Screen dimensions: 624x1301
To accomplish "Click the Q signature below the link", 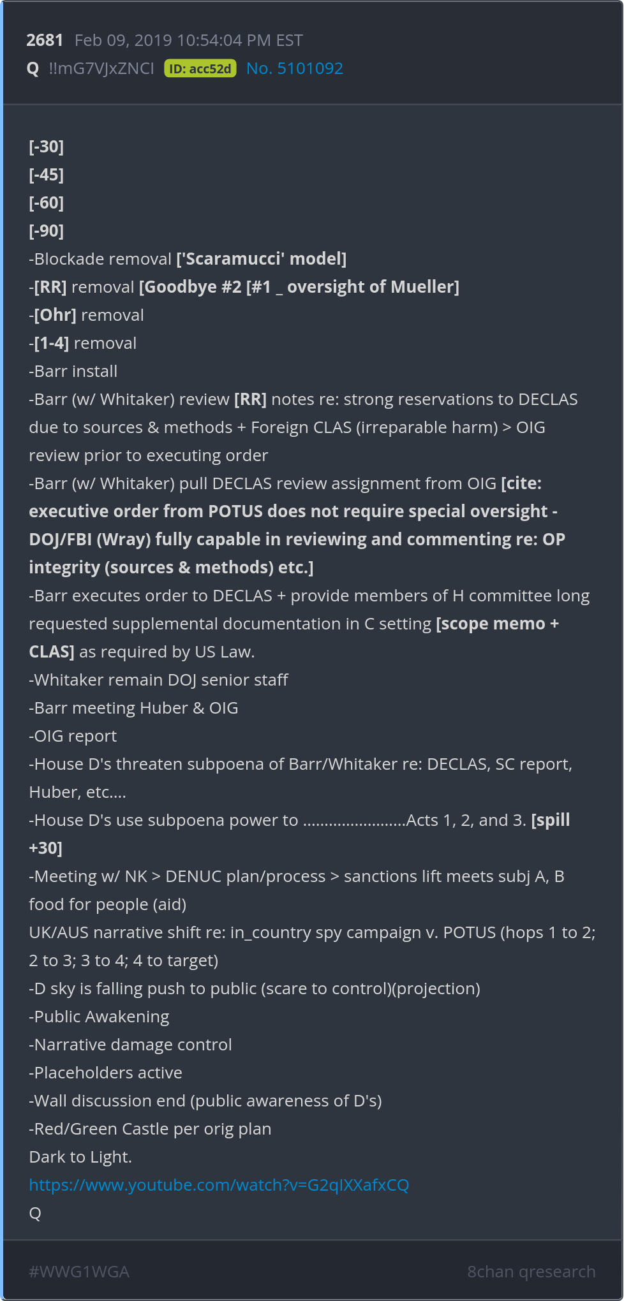I will pos(35,1213).
